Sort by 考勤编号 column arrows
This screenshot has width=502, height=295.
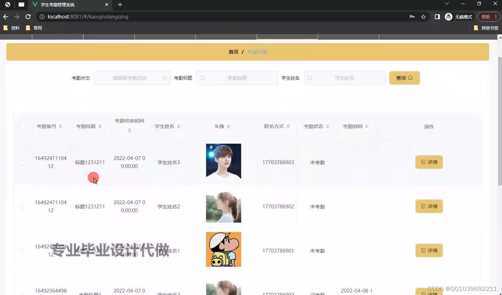(x=61, y=126)
